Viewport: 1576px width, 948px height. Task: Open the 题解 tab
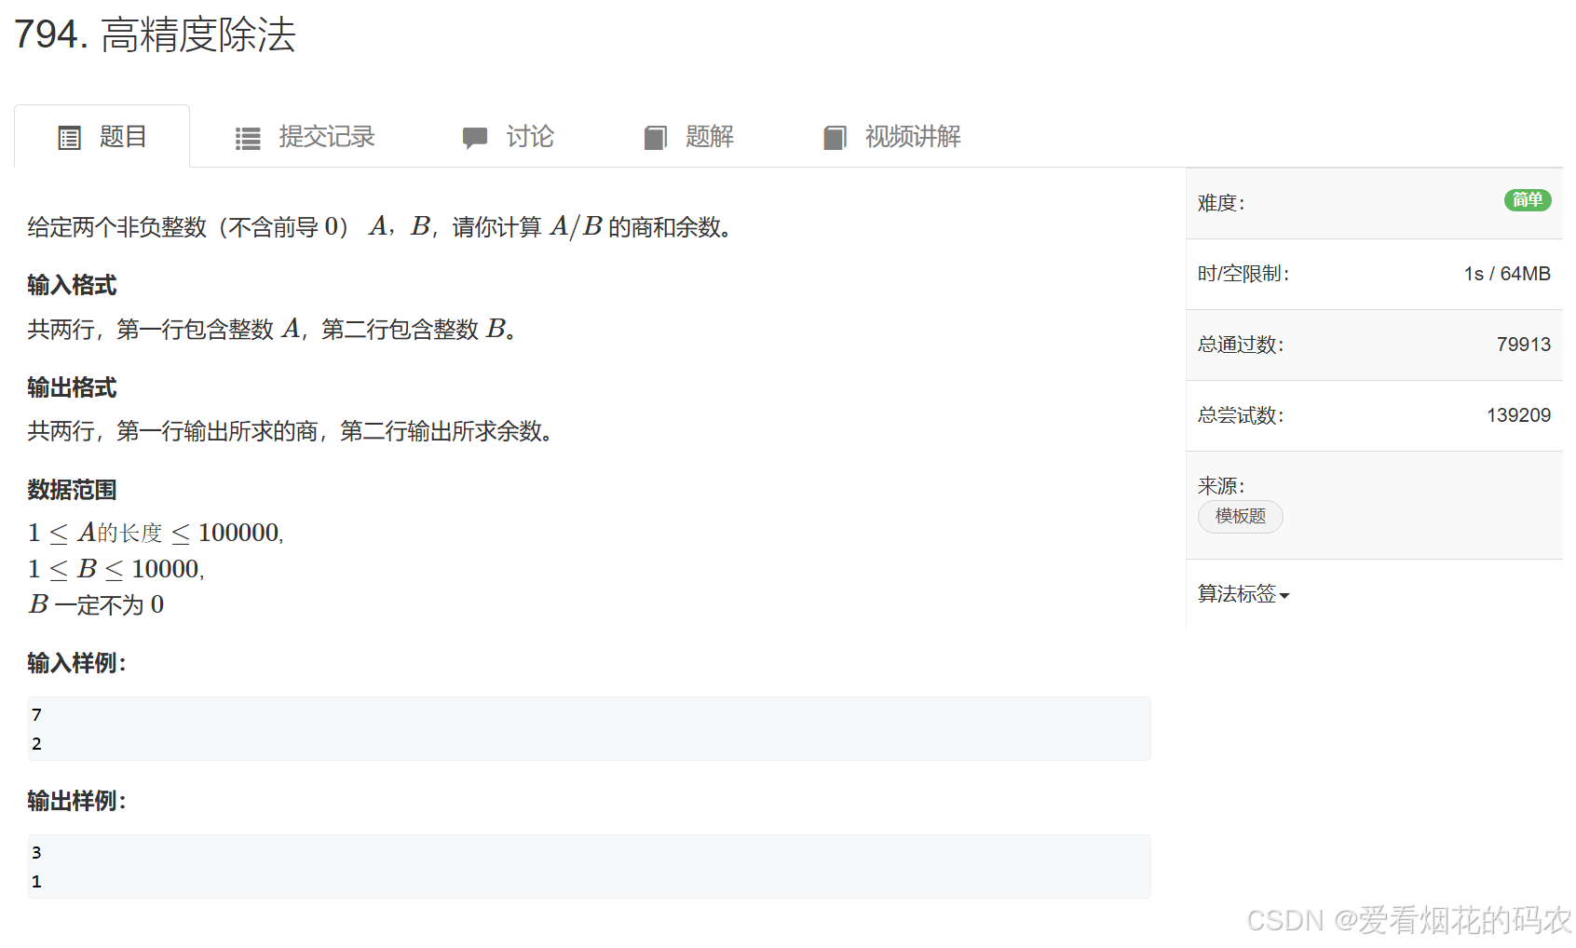[688, 137]
